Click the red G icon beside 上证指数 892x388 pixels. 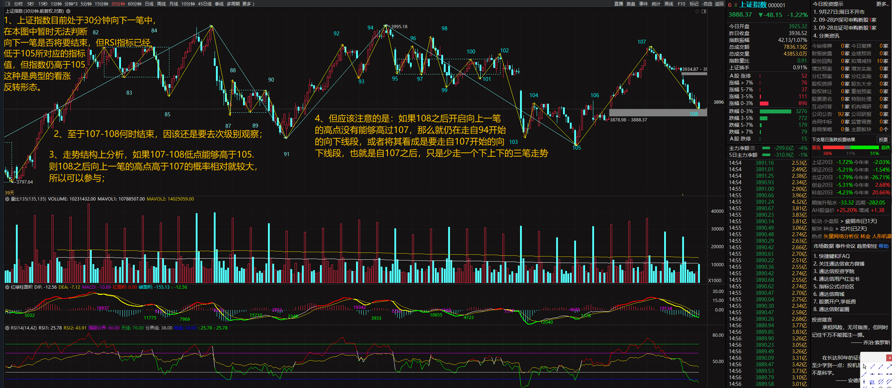pyautogui.click(x=730, y=5)
